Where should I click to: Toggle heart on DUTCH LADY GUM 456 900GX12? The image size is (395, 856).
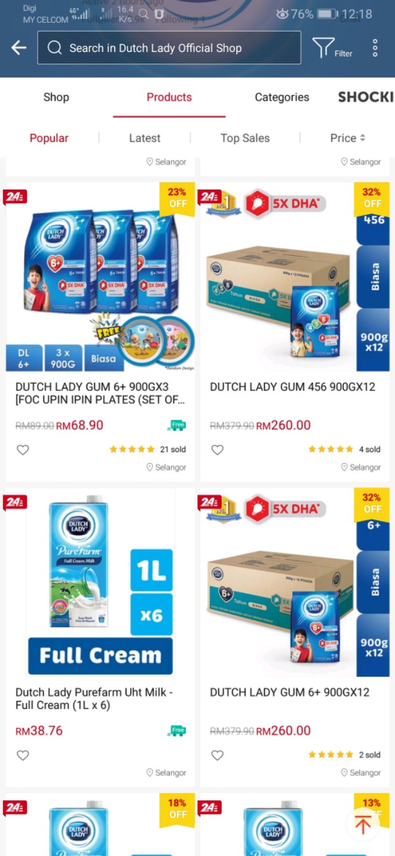click(x=217, y=450)
